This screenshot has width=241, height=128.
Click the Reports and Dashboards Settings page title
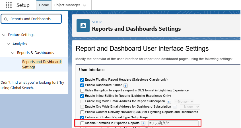click(x=136, y=29)
